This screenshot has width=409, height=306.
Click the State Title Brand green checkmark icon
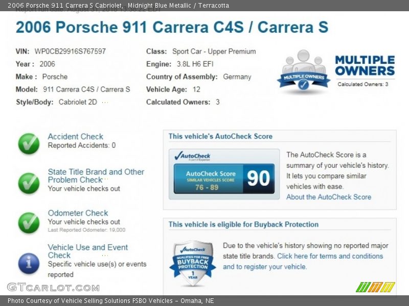(x=29, y=184)
